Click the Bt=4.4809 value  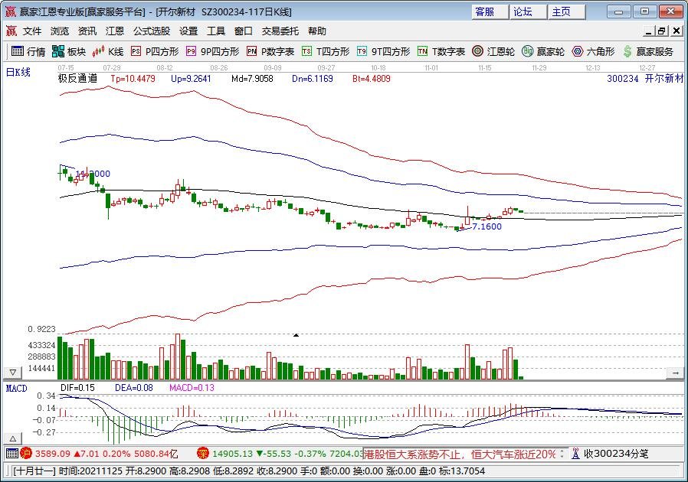tap(372, 79)
